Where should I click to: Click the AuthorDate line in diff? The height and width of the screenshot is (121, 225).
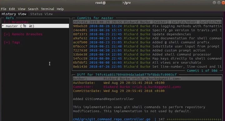click(x=119, y=83)
